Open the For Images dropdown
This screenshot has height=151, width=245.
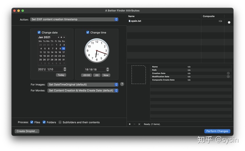(x=83, y=84)
